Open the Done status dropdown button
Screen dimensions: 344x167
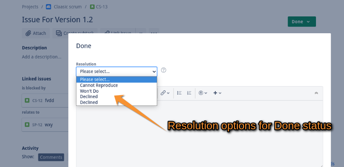pos(302,22)
